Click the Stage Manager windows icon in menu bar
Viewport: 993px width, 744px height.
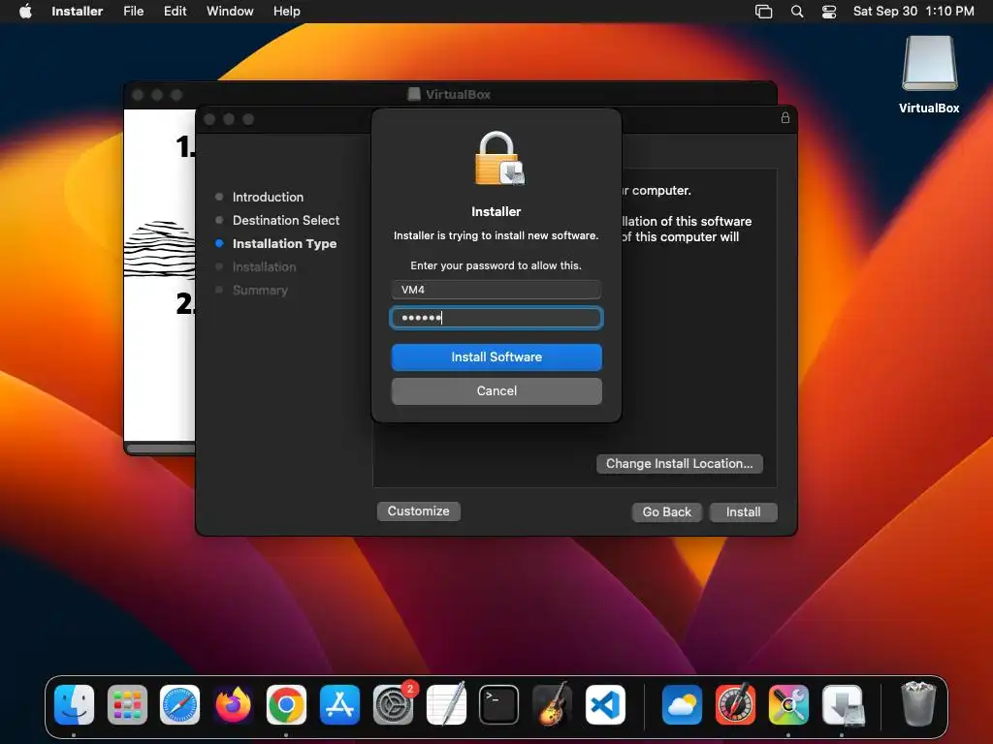[764, 11]
